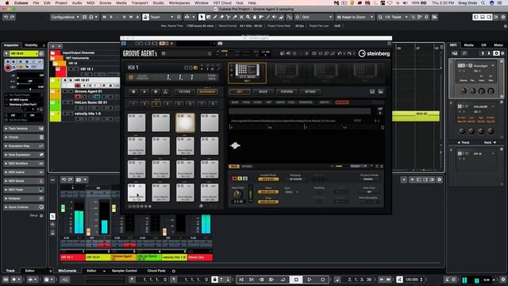Screen dimensions: 508x286
Task: Click the Groove Agent stop button
Action: tap(133, 92)
